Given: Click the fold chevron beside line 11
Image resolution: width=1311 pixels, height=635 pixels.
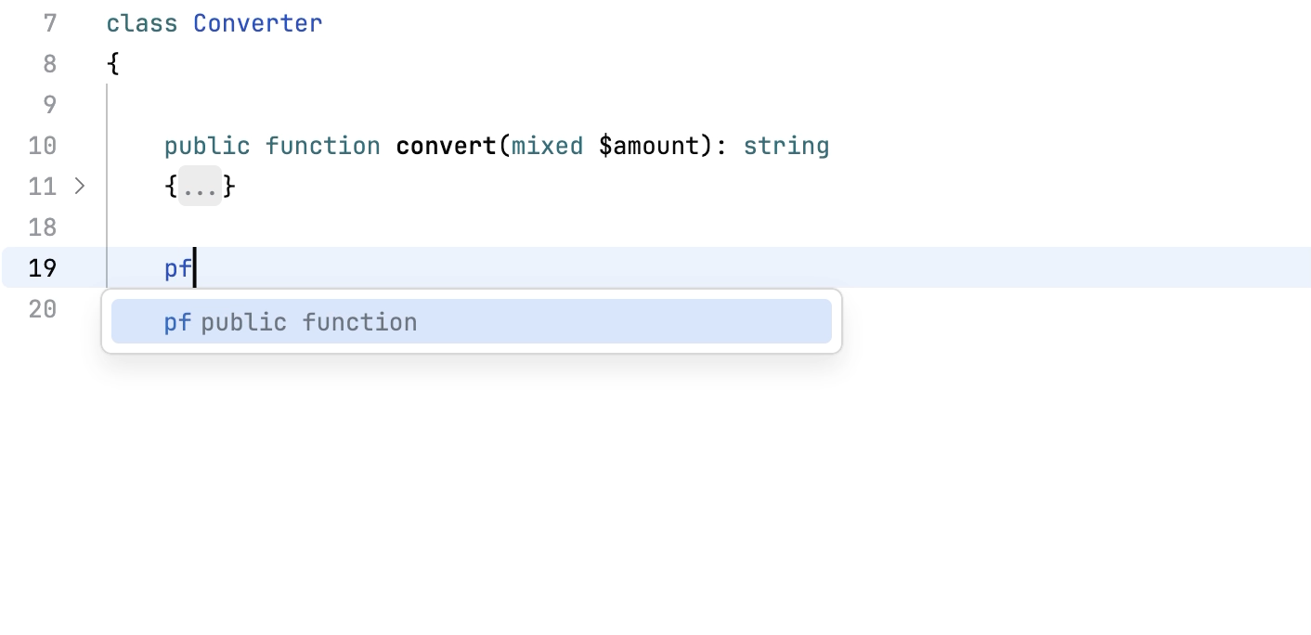Looking at the screenshot, I should coord(80,187).
